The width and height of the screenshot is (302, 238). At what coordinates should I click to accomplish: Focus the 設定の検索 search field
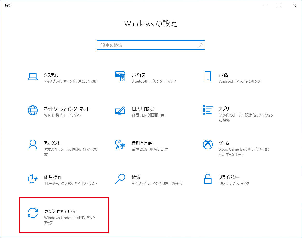coord(151,45)
